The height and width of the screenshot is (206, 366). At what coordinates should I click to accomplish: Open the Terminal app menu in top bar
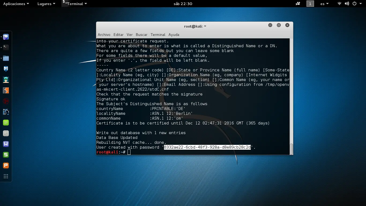(75, 4)
